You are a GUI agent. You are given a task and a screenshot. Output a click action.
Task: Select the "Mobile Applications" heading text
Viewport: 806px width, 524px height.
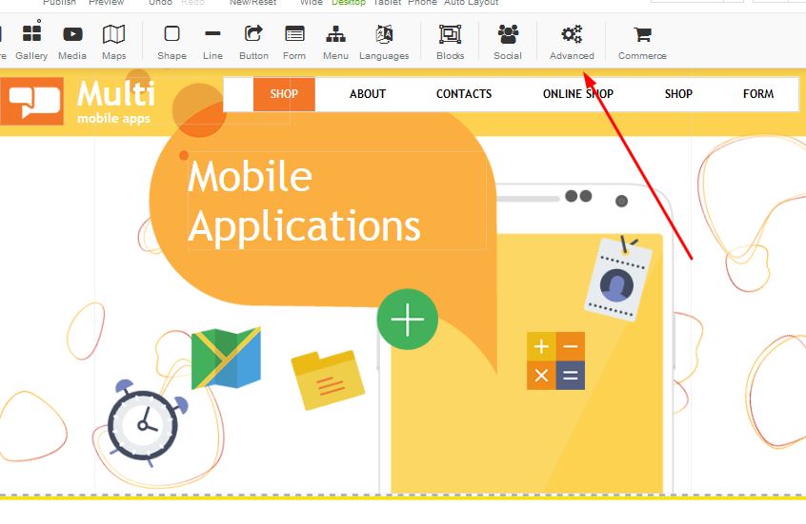coord(304,200)
